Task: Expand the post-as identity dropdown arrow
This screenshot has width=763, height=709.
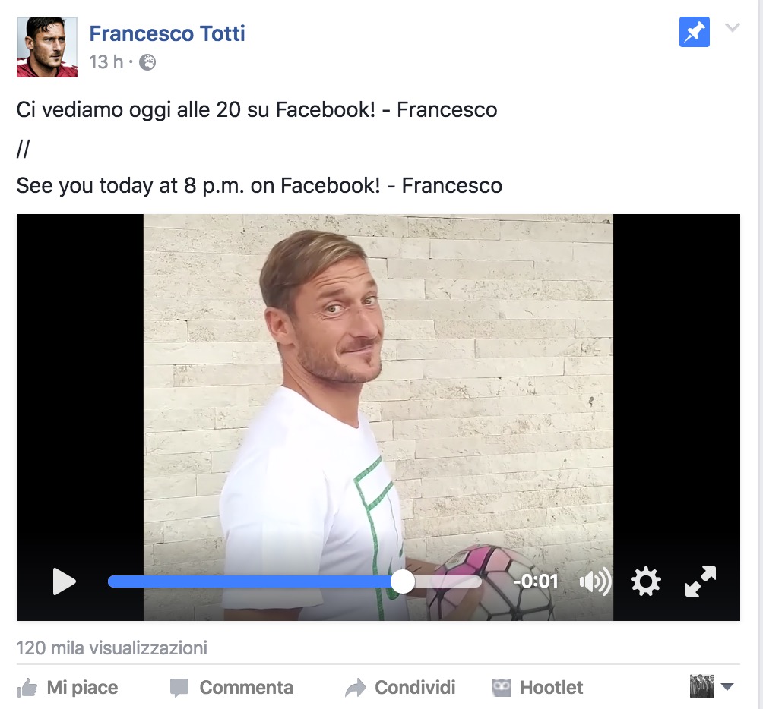Action: pyautogui.click(x=727, y=687)
